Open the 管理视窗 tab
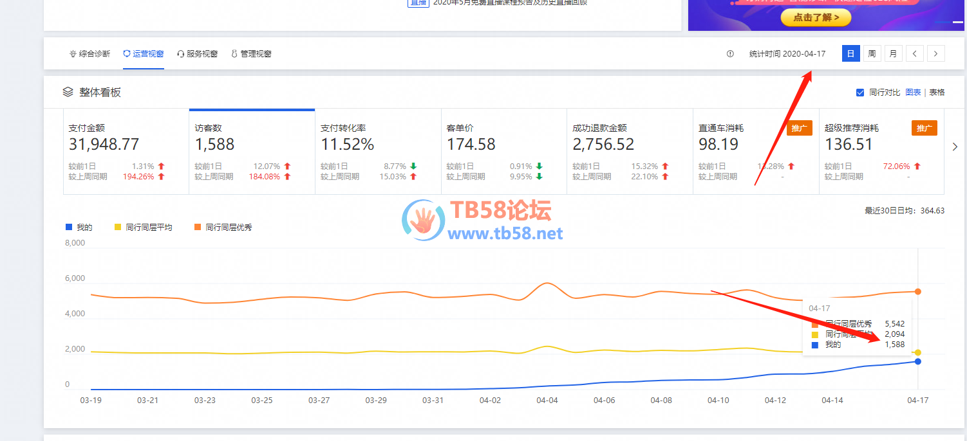 point(251,54)
